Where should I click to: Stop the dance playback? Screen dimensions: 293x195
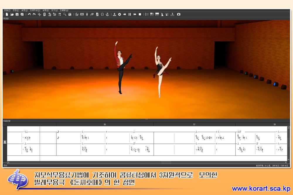coord(140,14)
